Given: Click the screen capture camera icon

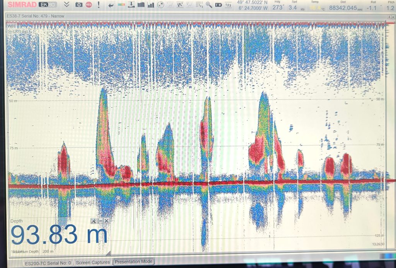Looking at the screenshot, I should (79, 5).
